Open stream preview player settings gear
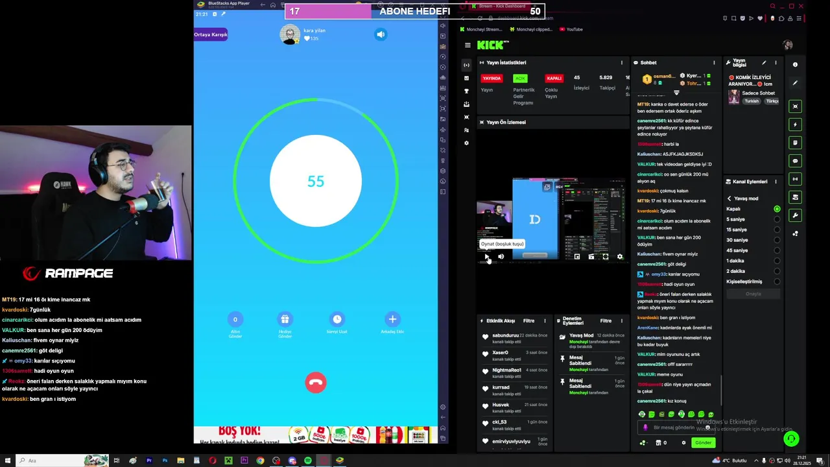The height and width of the screenshot is (467, 830). click(620, 257)
